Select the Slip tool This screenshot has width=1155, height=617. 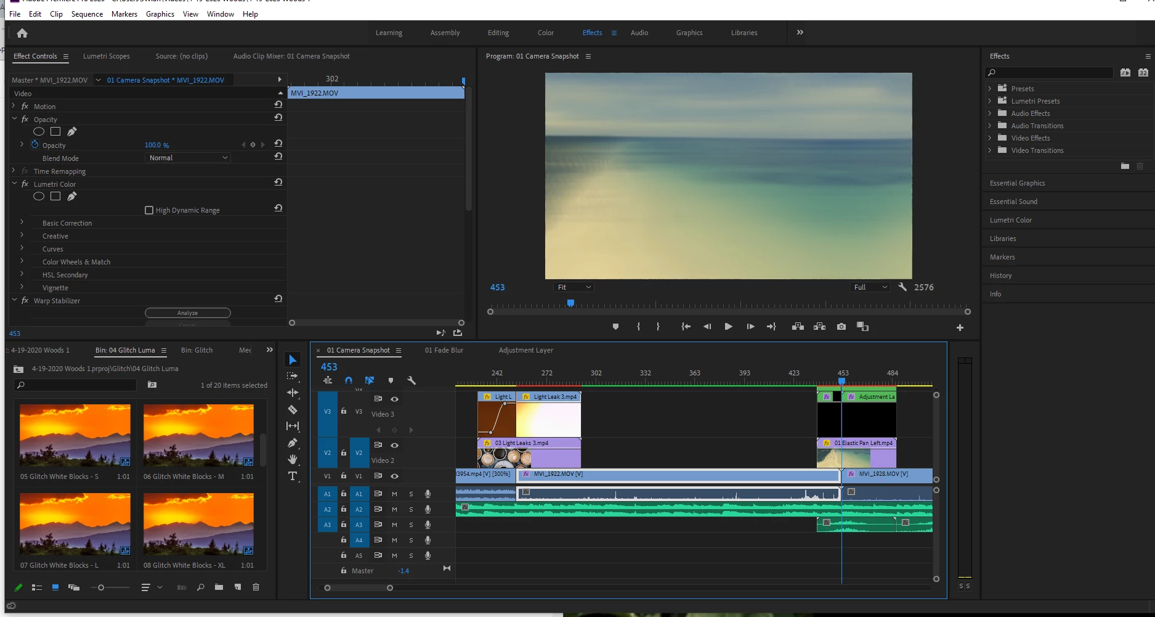pos(293,426)
